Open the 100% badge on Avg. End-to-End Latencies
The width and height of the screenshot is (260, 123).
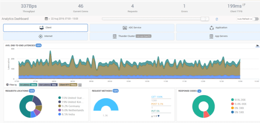(39, 45)
